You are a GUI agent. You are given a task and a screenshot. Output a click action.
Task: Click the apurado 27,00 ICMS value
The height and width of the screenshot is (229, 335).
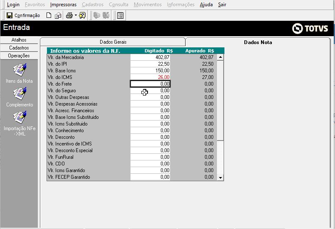point(208,77)
